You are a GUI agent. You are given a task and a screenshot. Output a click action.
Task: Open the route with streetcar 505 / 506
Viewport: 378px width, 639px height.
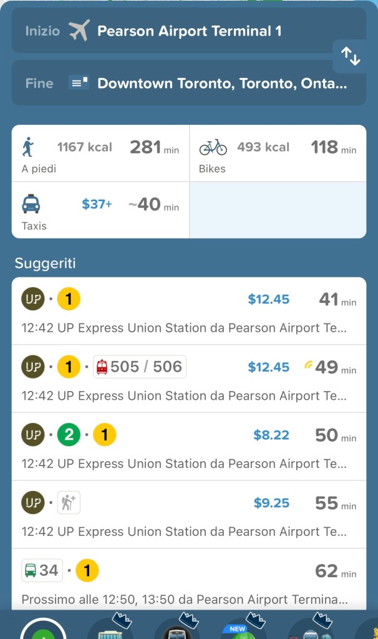click(188, 379)
